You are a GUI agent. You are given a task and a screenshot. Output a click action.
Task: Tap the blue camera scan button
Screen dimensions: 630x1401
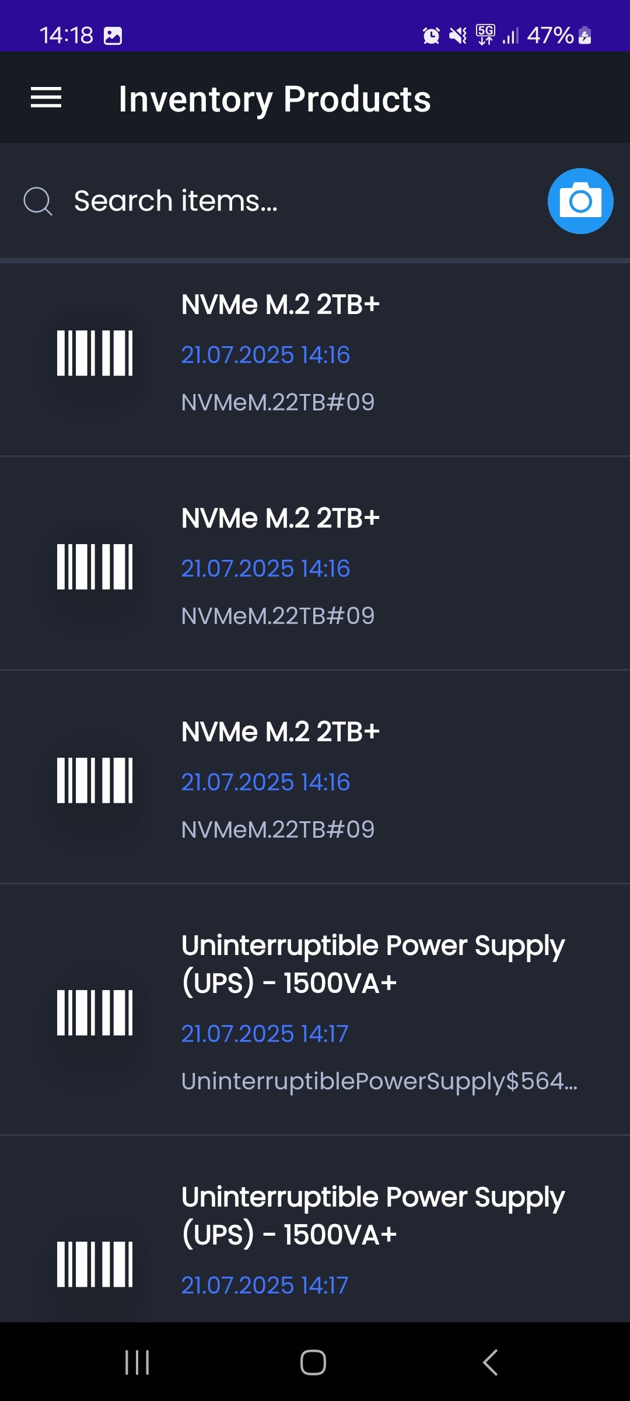pos(580,201)
